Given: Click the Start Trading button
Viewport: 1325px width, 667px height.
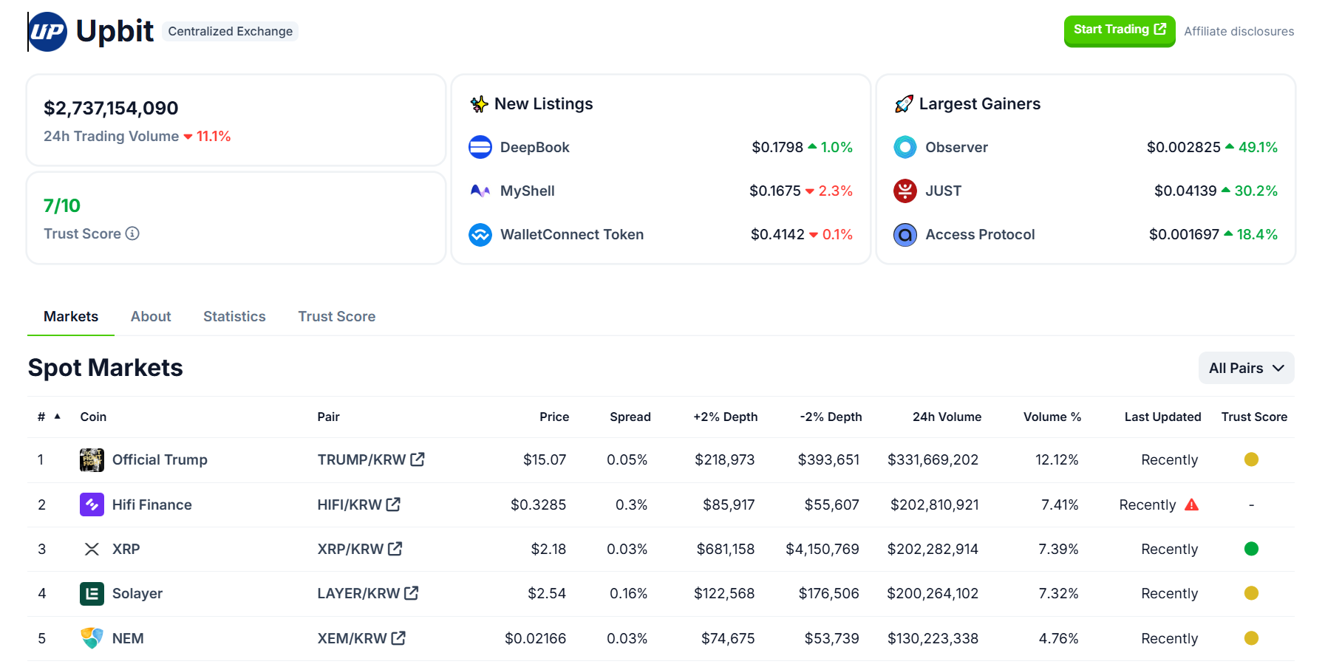Looking at the screenshot, I should (1119, 30).
